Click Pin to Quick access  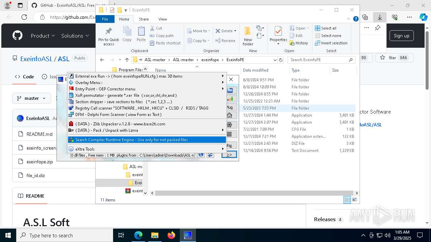pos(108,36)
